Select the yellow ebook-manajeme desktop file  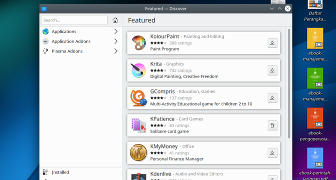(315, 44)
